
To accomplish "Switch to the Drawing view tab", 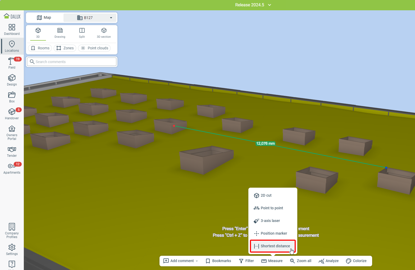I will [60, 33].
